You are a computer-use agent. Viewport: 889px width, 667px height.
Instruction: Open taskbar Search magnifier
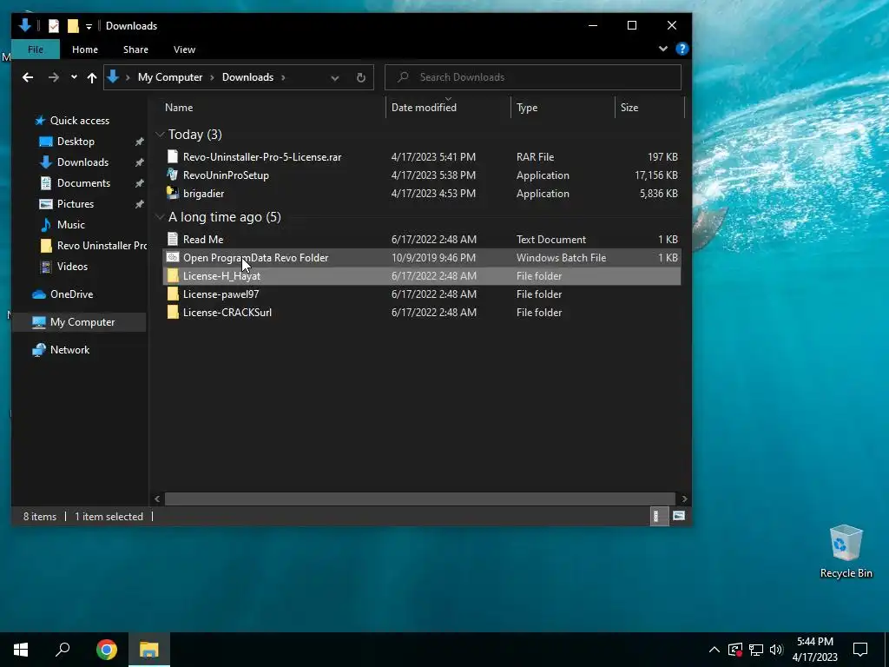[x=63, y=650]
